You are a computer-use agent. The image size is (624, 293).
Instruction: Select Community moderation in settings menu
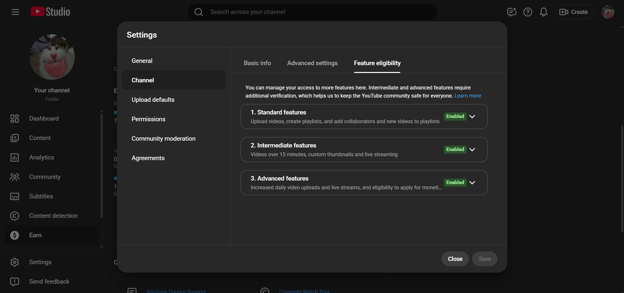(x=163, y=139)
